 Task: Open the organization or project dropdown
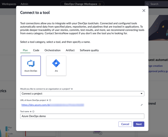coord(82,93)
